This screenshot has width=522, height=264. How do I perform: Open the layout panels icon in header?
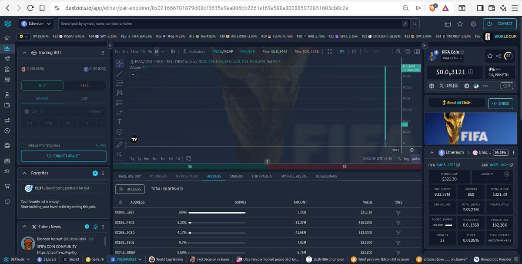tap(448, 23)
